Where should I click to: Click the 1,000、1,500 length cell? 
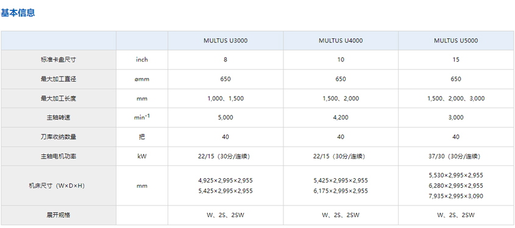(x=226, y=98)
